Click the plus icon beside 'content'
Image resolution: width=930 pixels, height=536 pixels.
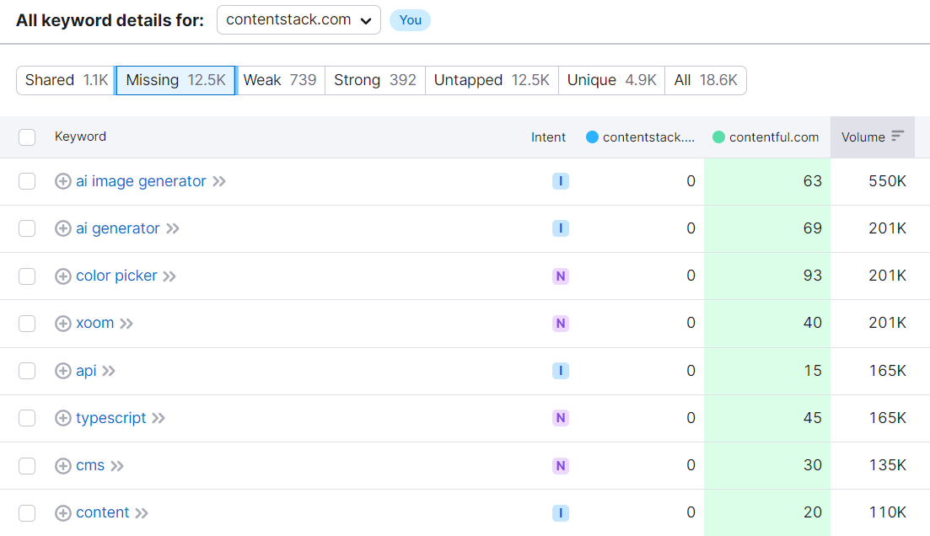[x=63, y=513]
